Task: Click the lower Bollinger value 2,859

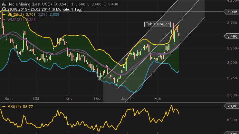Action: coord(54,14)
